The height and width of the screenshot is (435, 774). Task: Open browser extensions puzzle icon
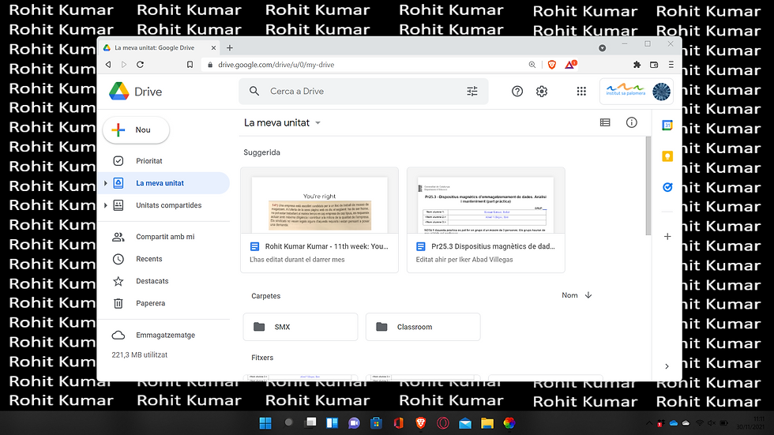click(x=637, y=65)
